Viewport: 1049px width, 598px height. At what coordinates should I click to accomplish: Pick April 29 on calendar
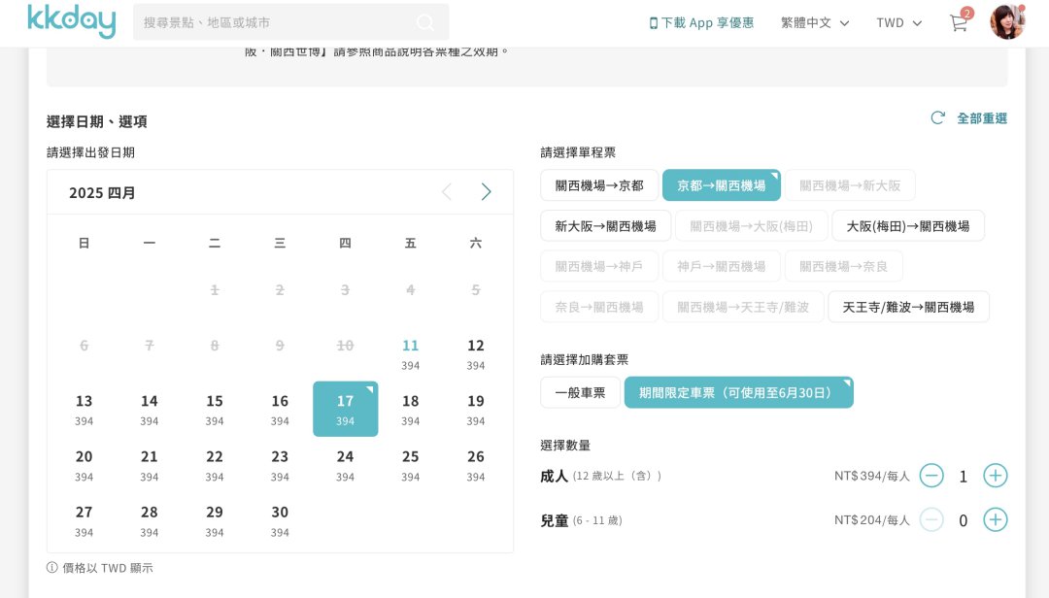click(214, 520)
